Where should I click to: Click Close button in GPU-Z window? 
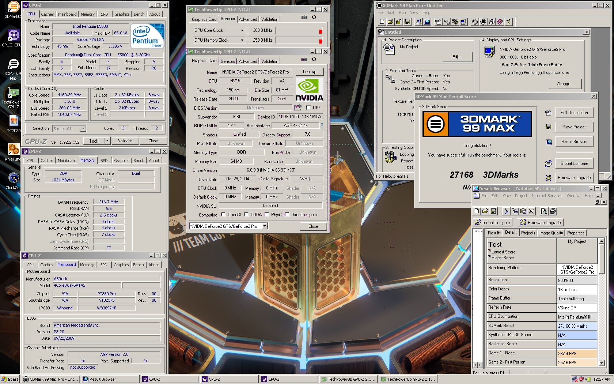[x=313, y=226]
